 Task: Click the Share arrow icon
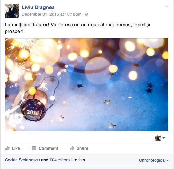click(72, 148)
